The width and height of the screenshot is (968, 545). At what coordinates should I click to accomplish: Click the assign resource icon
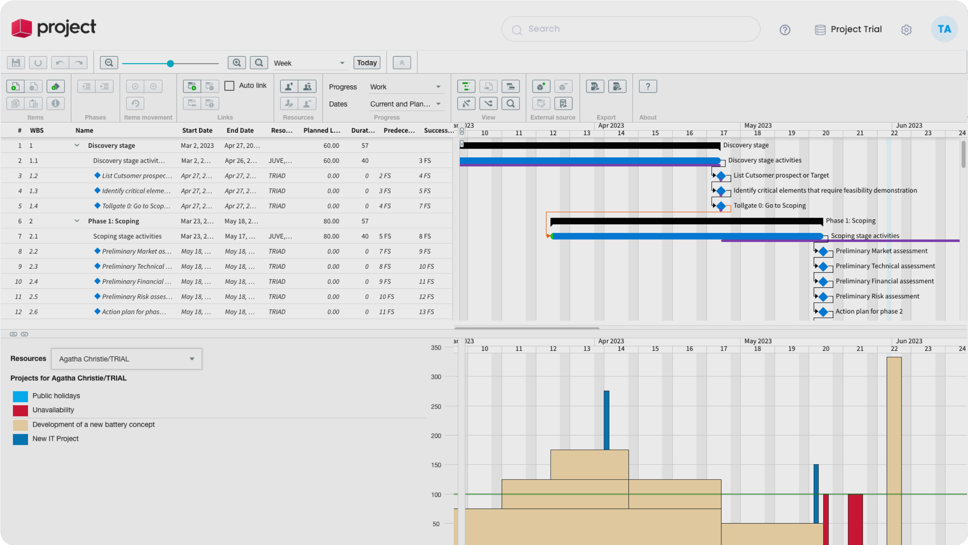(x=289, y=86)
